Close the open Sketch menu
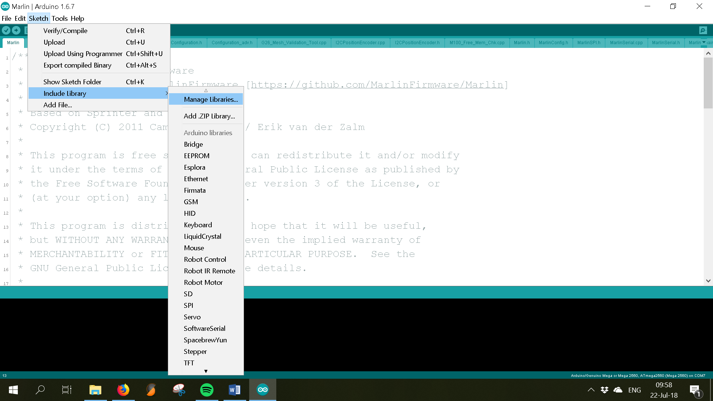The image size is (713, 401). (39, 18)
